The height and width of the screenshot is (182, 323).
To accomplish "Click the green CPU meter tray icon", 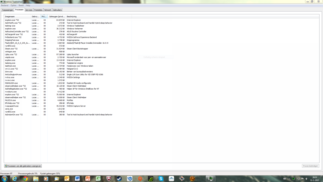I will point(293,179).
